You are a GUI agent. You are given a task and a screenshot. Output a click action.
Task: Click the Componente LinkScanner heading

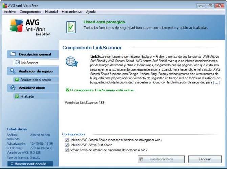(92, 48)
